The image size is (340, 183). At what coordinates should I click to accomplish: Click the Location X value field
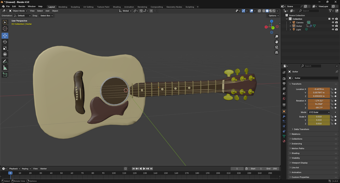click(319, 89)
